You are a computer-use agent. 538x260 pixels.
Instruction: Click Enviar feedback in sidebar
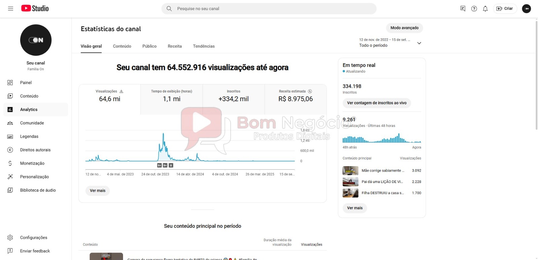[x=36, y=251]
